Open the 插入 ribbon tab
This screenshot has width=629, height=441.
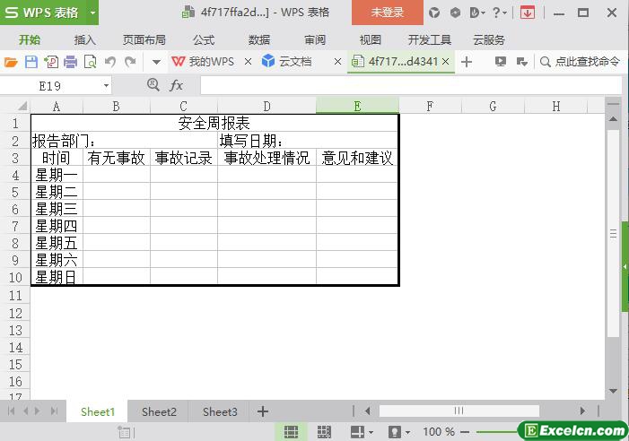[x=84, y=39]
